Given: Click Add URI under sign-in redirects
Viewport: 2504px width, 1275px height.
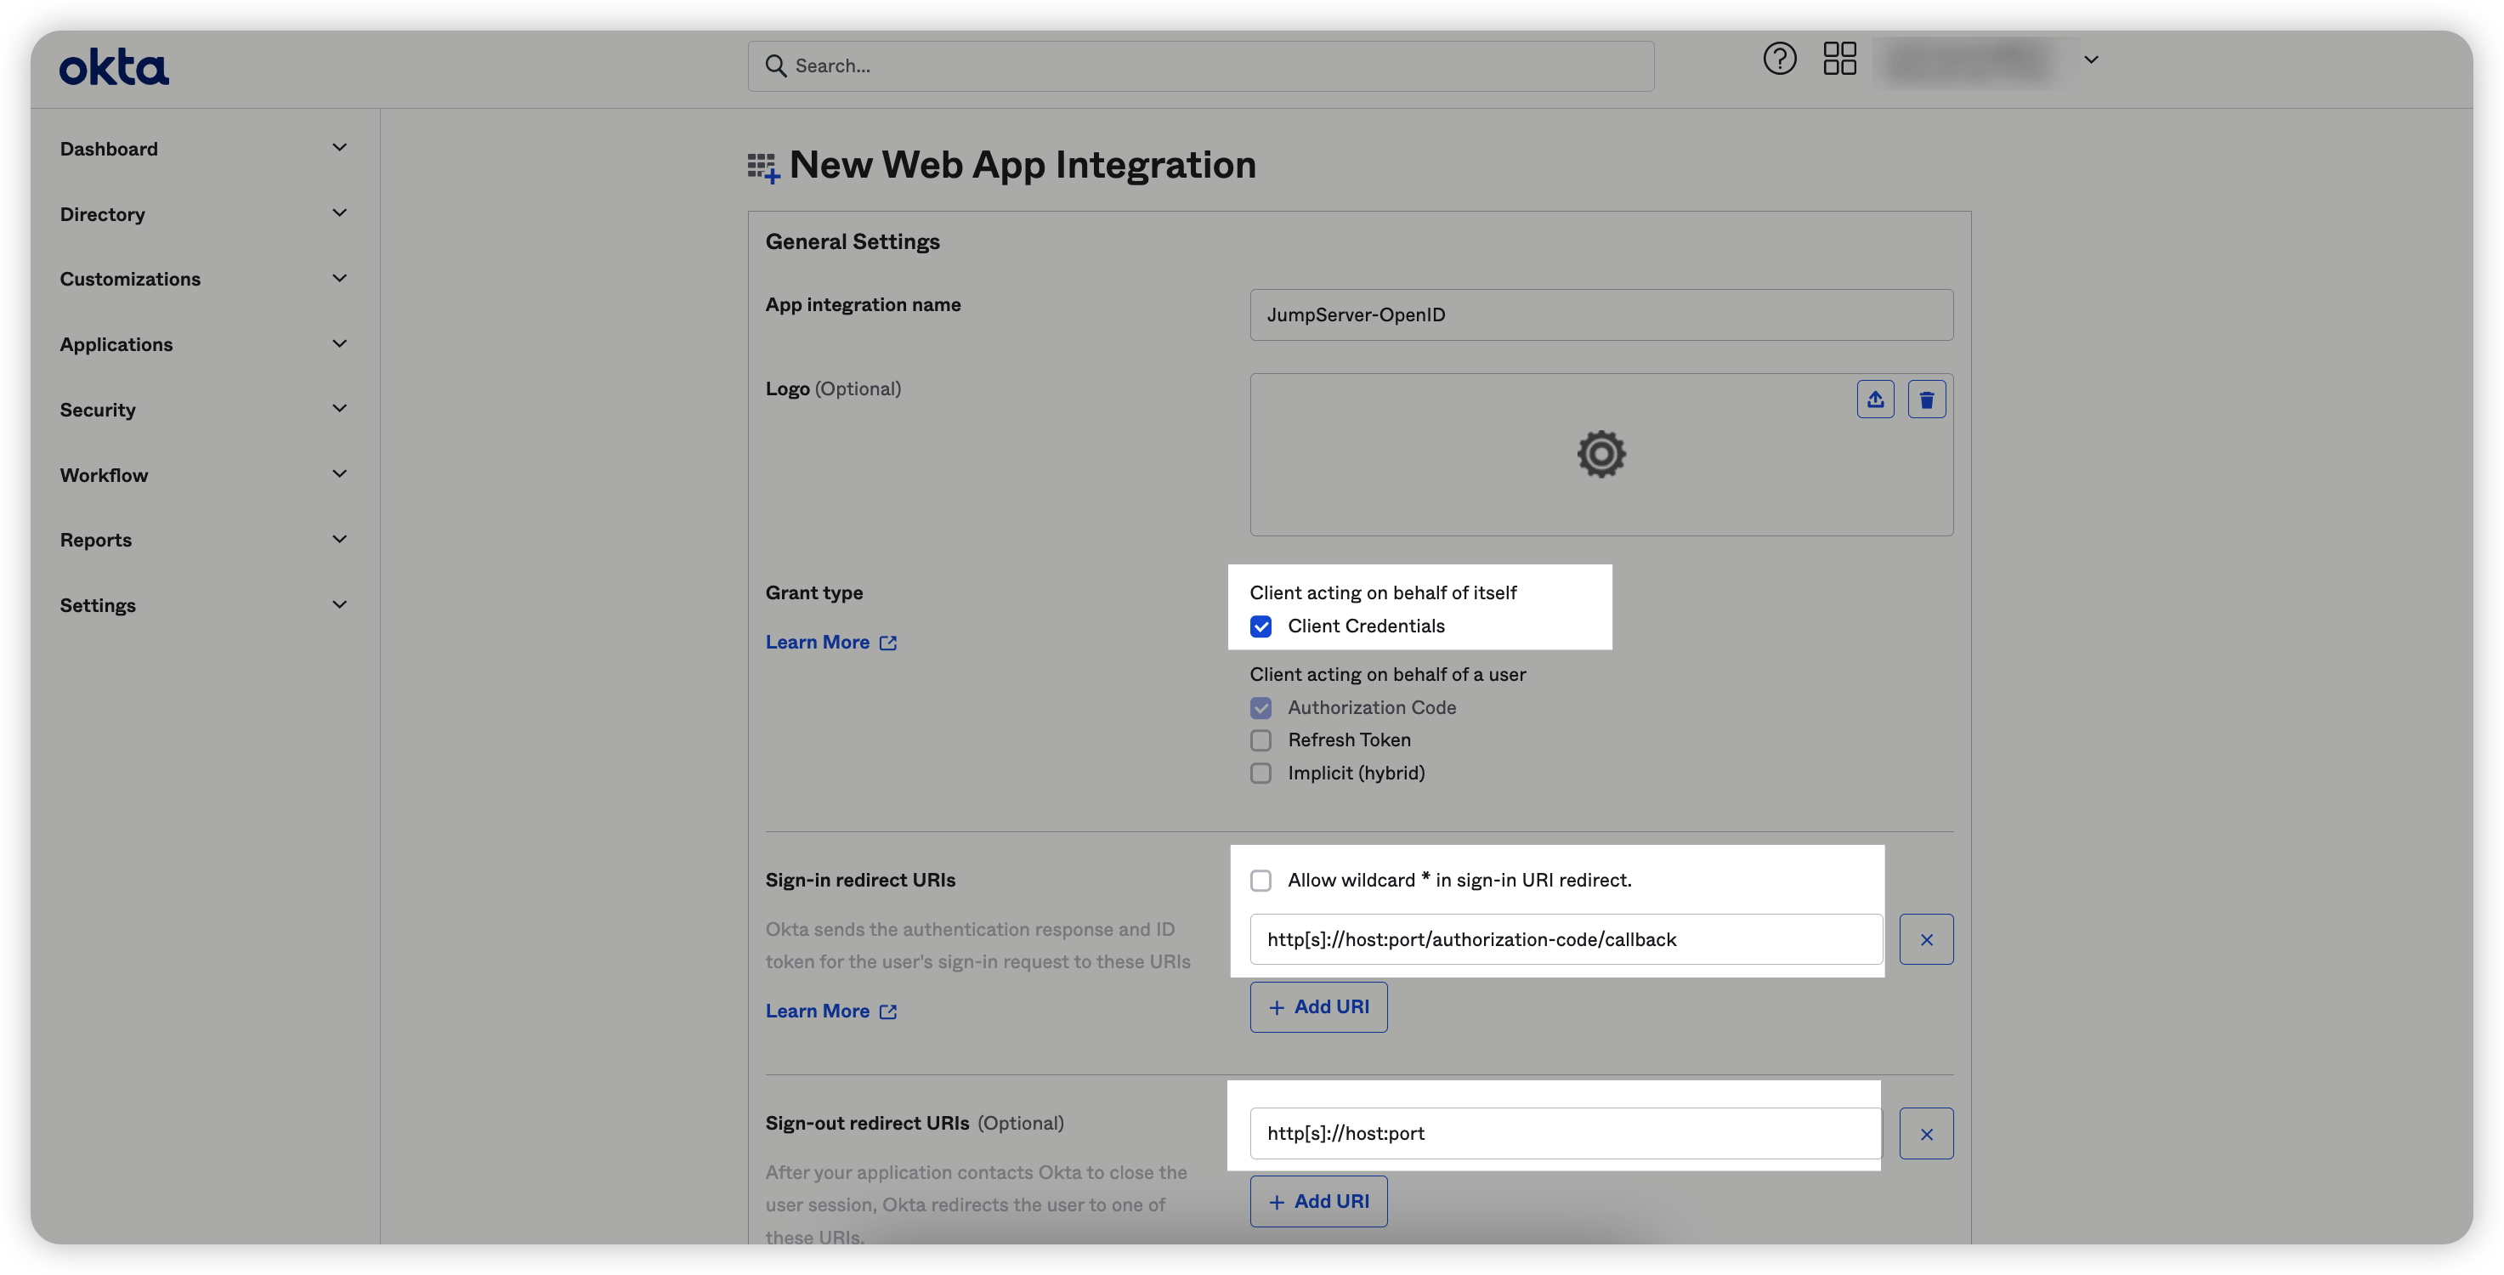Looking at the screenshot, I should point(1318,1006).
